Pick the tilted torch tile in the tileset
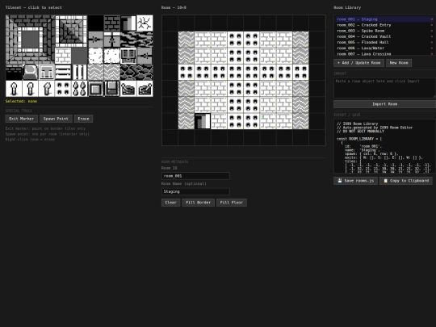Viewport: 436px width, 327px height. click(47, 89)
